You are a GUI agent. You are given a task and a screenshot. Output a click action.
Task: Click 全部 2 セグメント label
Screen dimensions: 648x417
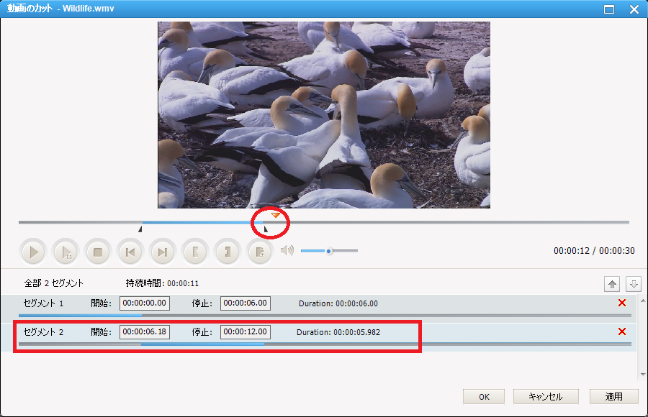tap(54, 283)
